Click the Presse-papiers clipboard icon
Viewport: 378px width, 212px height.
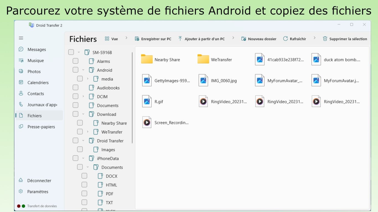click(21, 127)
